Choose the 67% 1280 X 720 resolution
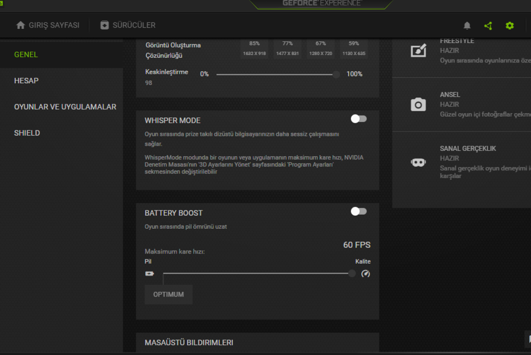Screen dimensions: 531x355 pyautogui.click(x=321, y=48)
